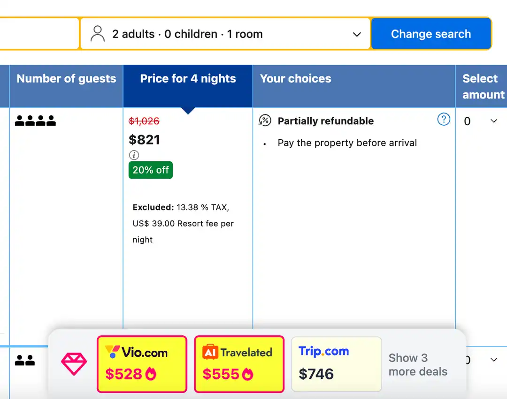Click the green 20% off badge
The image size is (507, 399).
point(151,170)
